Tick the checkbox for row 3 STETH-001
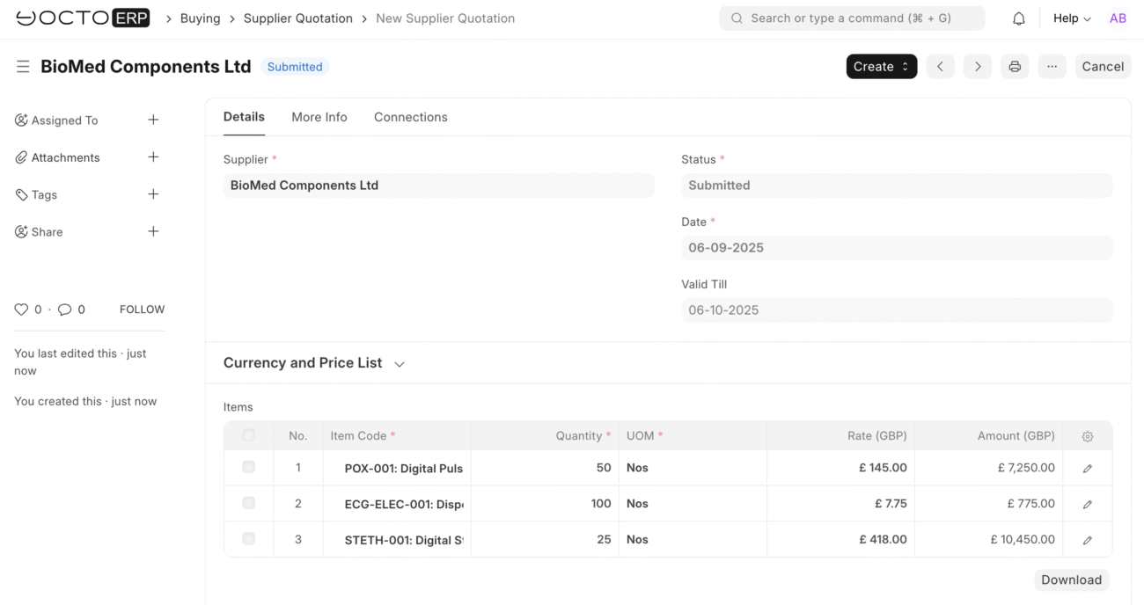Image resolution: width=1144 pixels, height=605 pixels. click(x=248, y=538)
